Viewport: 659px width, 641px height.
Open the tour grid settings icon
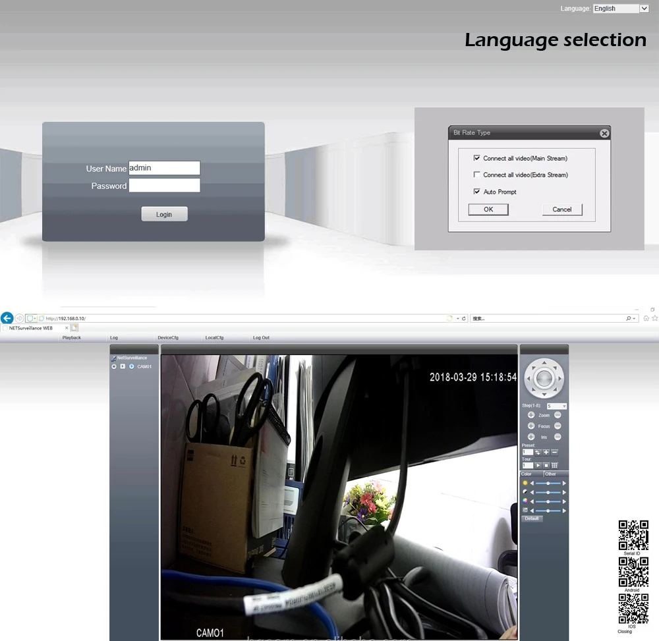pyautogui.click(x=554, y=465)
